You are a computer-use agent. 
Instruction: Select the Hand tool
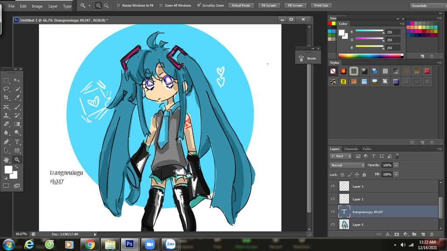[6, 159]
